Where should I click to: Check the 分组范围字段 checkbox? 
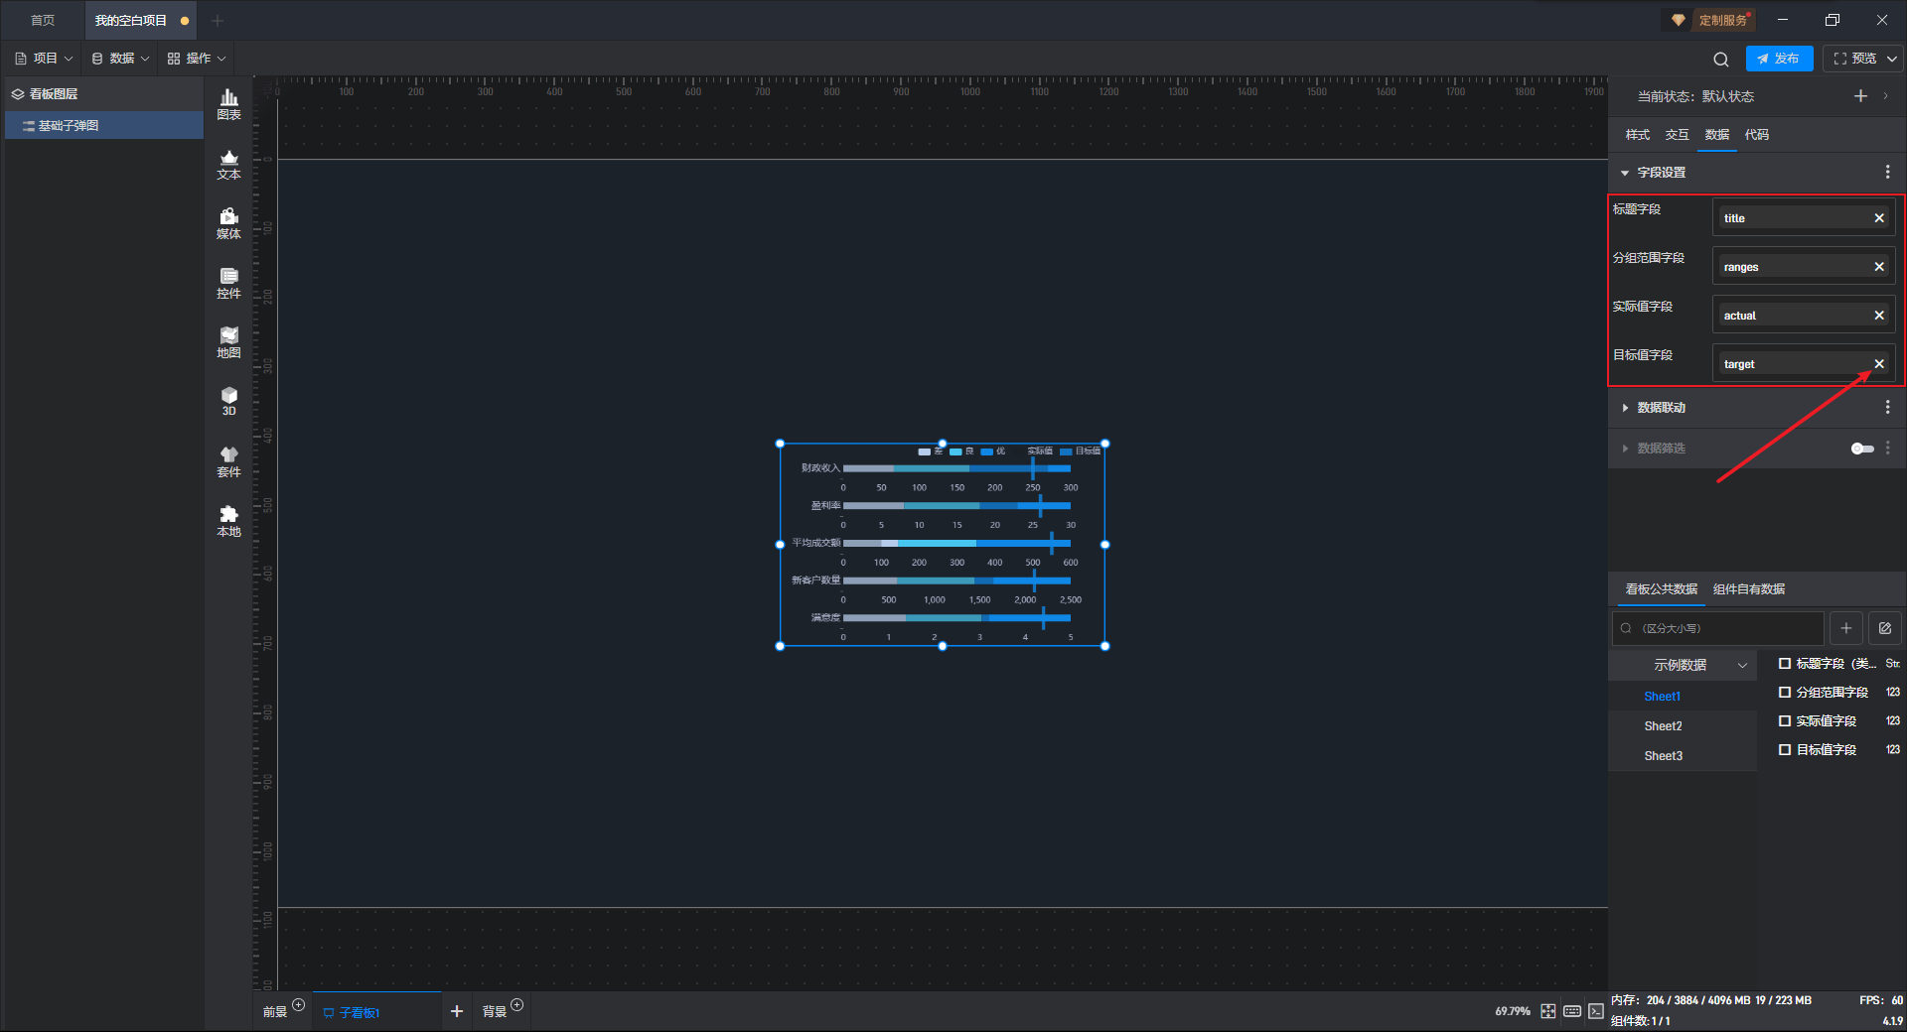[x=1784, y=693]
